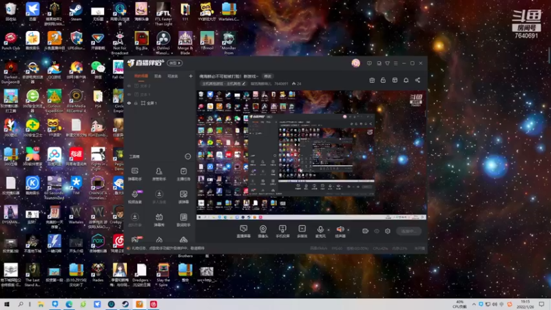
Task: Open the Windows notification center icon
Action: click(x=541, y=304)
